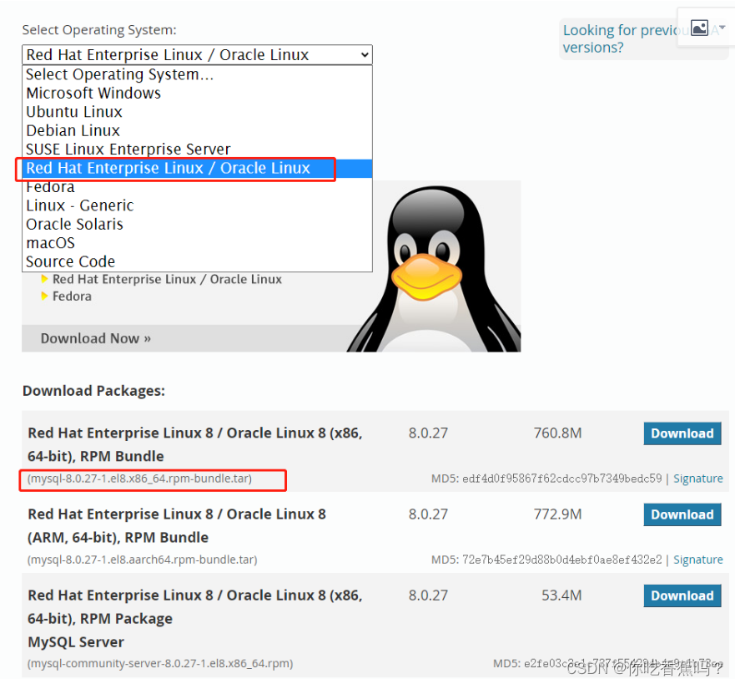Select Source Code from the dropdown list
735x684 pixels.
69,261
